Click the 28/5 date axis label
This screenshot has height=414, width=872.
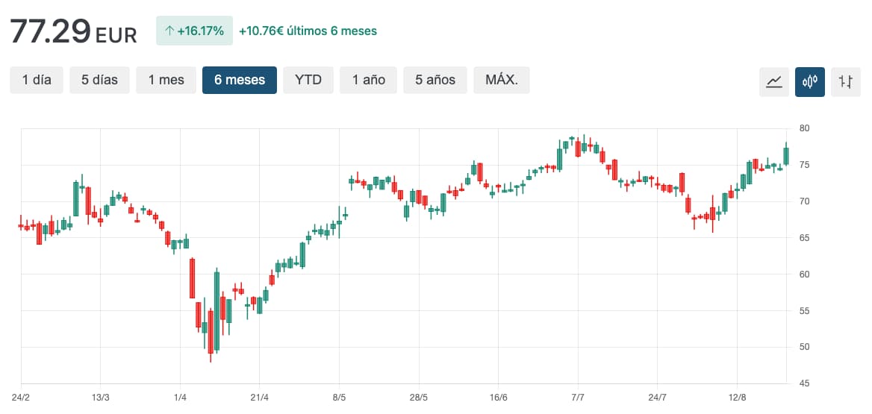pyautogui.click(x=419, y=398)
